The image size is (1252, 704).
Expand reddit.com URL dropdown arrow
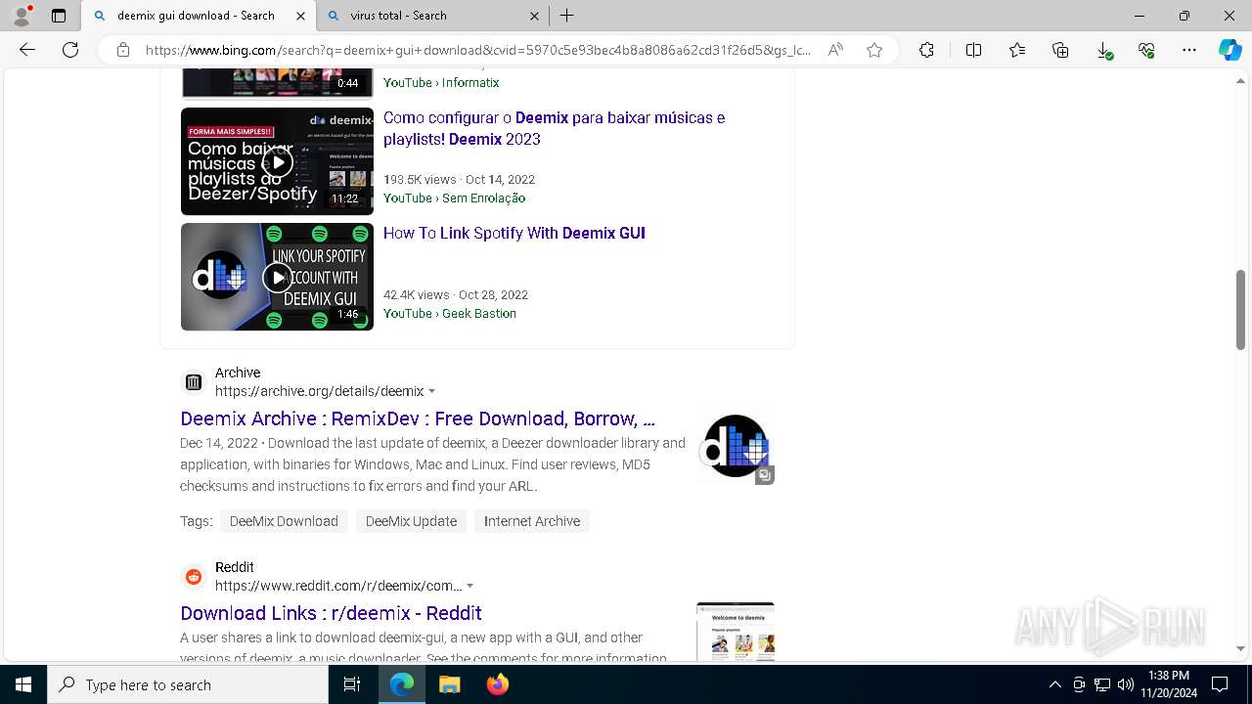click(x=469, y=586)
